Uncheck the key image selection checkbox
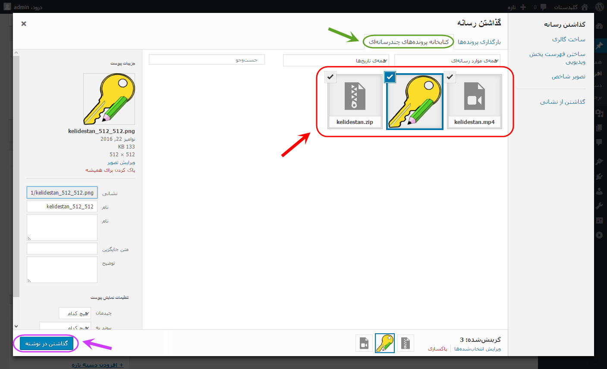607x369 pixels. tap(390, 77)
